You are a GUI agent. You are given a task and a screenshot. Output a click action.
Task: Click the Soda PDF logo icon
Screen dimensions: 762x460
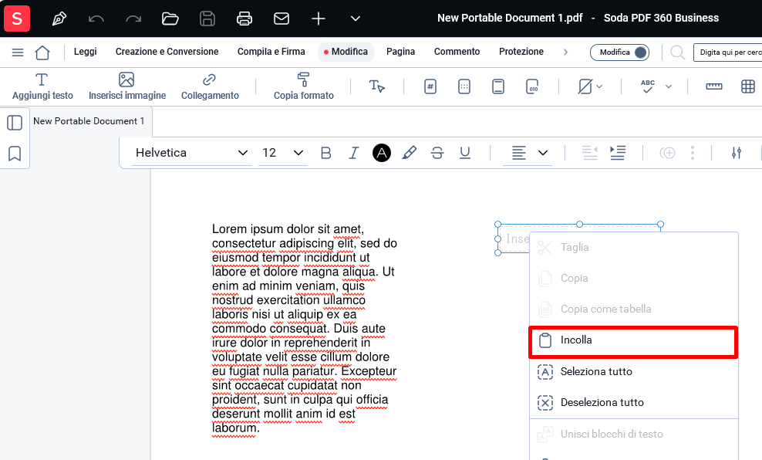point(17,19)
